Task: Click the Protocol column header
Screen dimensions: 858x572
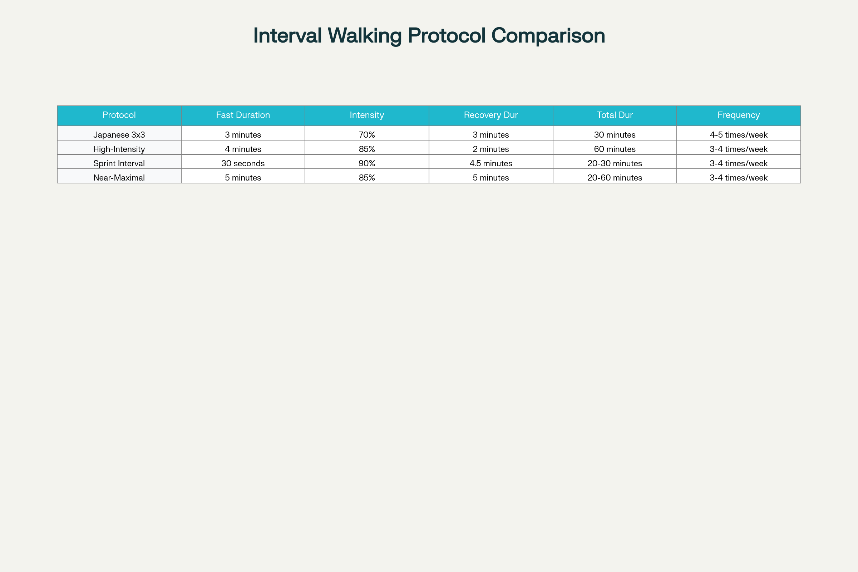Action: (119, 115)
